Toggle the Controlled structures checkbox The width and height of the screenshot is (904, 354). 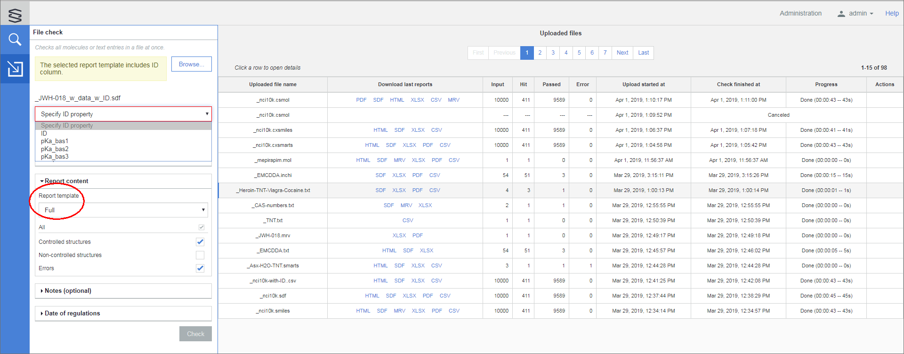(x=200, y=242)
